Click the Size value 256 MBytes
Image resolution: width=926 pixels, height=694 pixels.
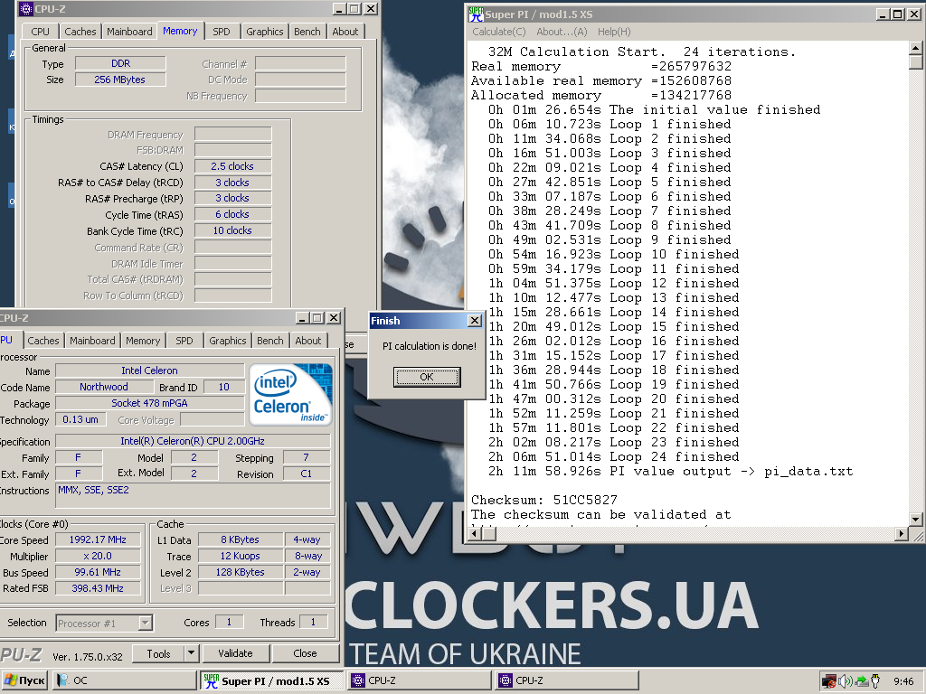(120, 80)
